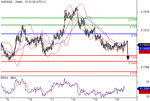Click the red 0.74584 price tag
This screenshot has height=101, width=150.
click(x=144, y=52)
